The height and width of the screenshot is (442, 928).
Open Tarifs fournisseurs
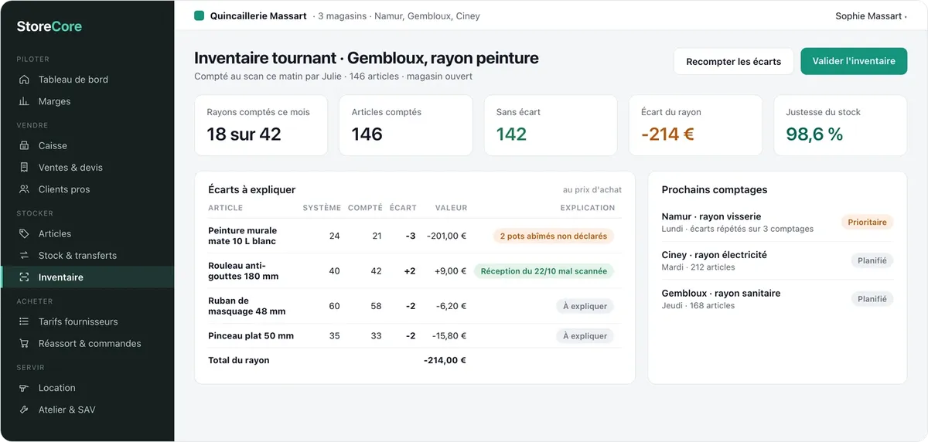tap(87, 321)
